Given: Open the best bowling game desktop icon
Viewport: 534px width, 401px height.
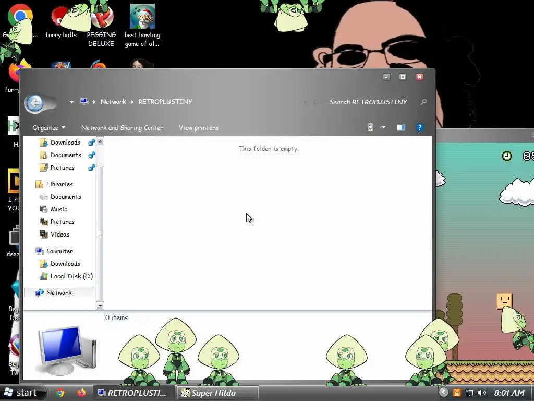Looking at the screenshot, I should [x=142, y=26].
